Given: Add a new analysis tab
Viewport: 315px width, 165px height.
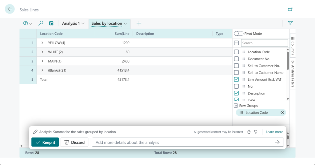Looking at the screenshot, I should click(x=139, y=23).
